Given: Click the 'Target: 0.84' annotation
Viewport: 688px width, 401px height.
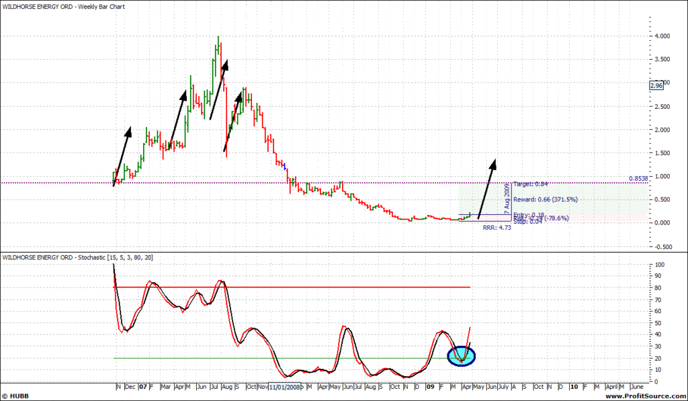Looking at the screenshot, I should (531, 184).
